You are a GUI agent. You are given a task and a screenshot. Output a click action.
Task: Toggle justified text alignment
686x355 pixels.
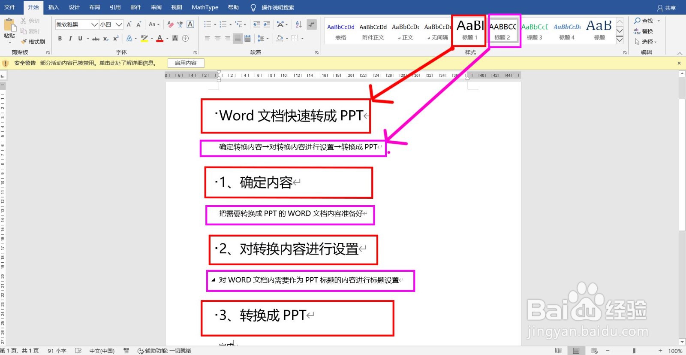coord(238,39)
